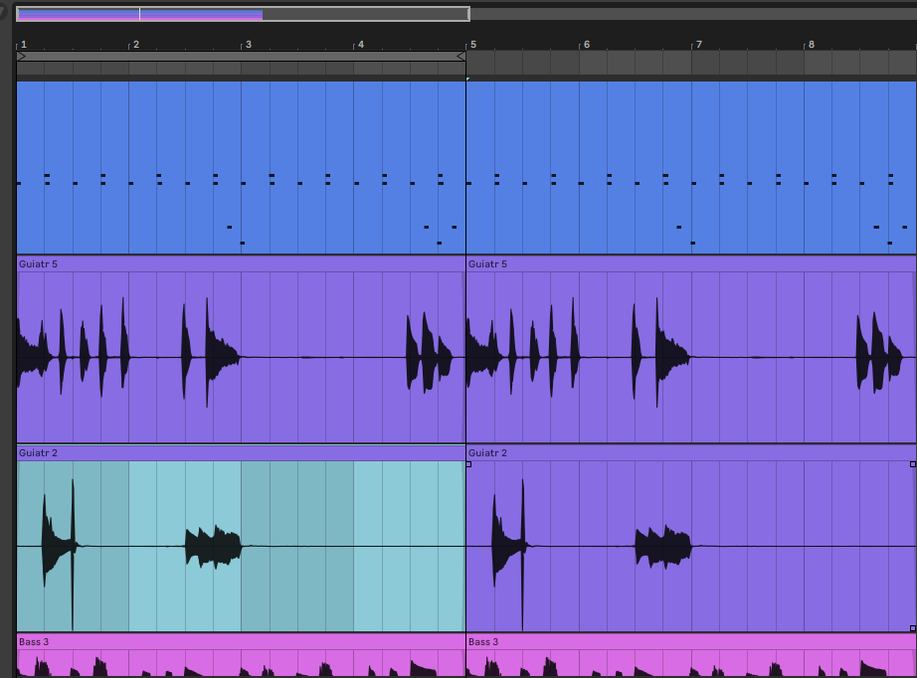Grab the loop brace end handle

pos(460,57)
